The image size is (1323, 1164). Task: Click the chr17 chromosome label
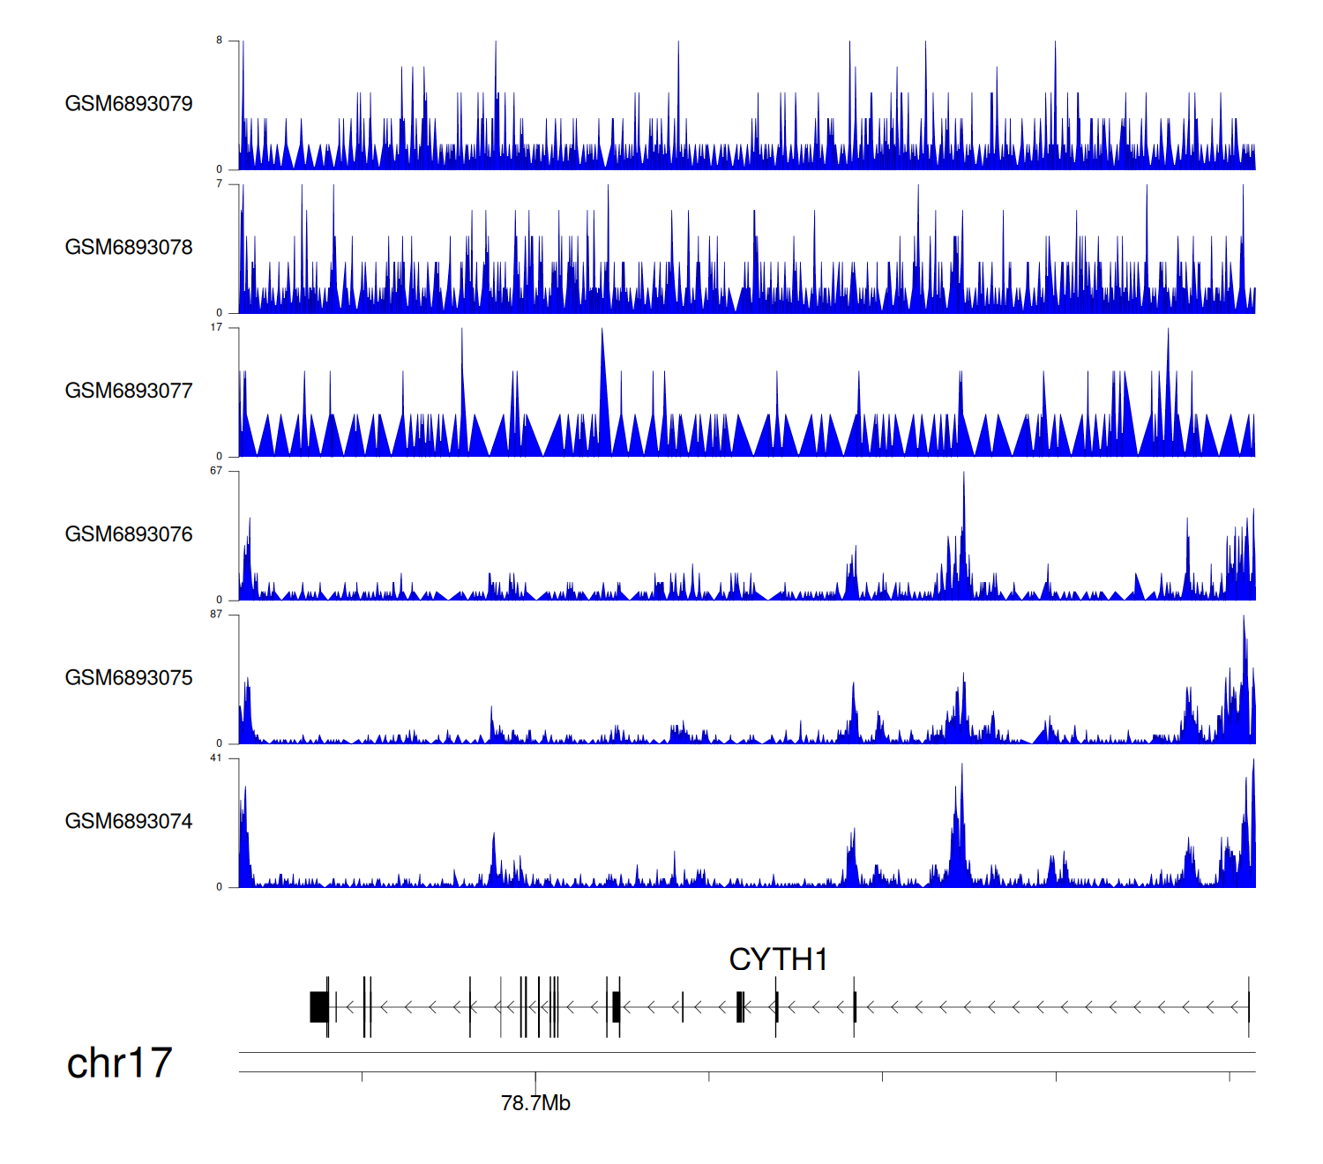click(119, 1063)
